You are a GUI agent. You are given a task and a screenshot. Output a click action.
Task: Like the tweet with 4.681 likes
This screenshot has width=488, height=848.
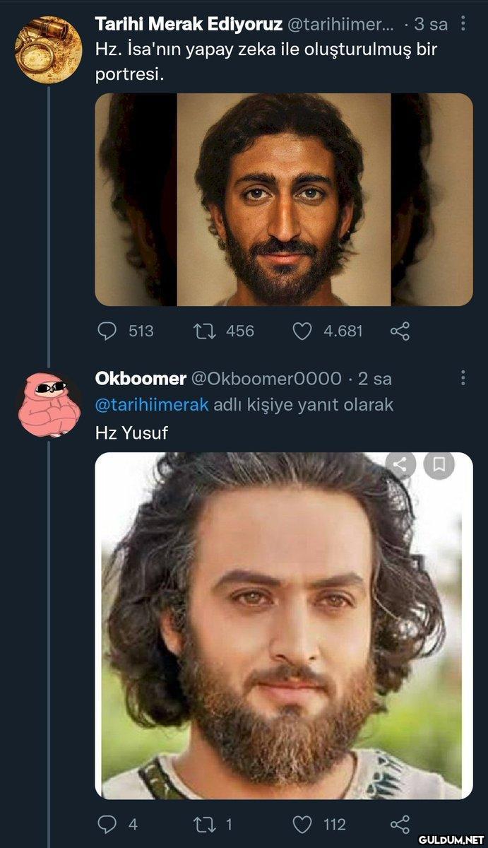coord(302,331)
